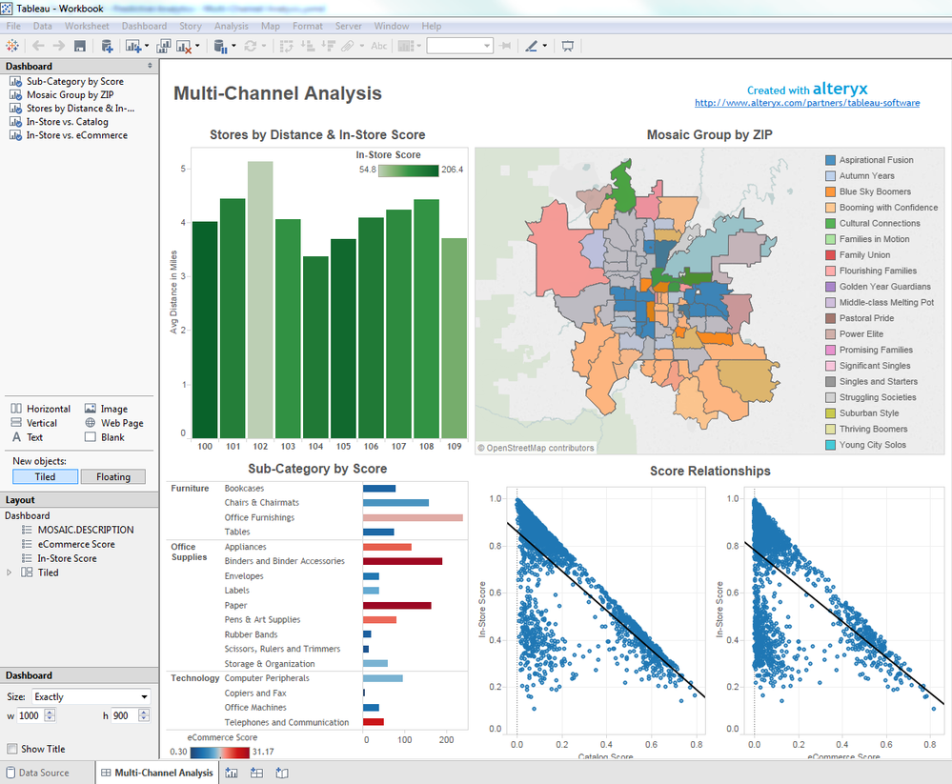Click the Multi-Channel Analysis sheet tab
This screenshot has width=952, height=784.
tap(156, 773)
